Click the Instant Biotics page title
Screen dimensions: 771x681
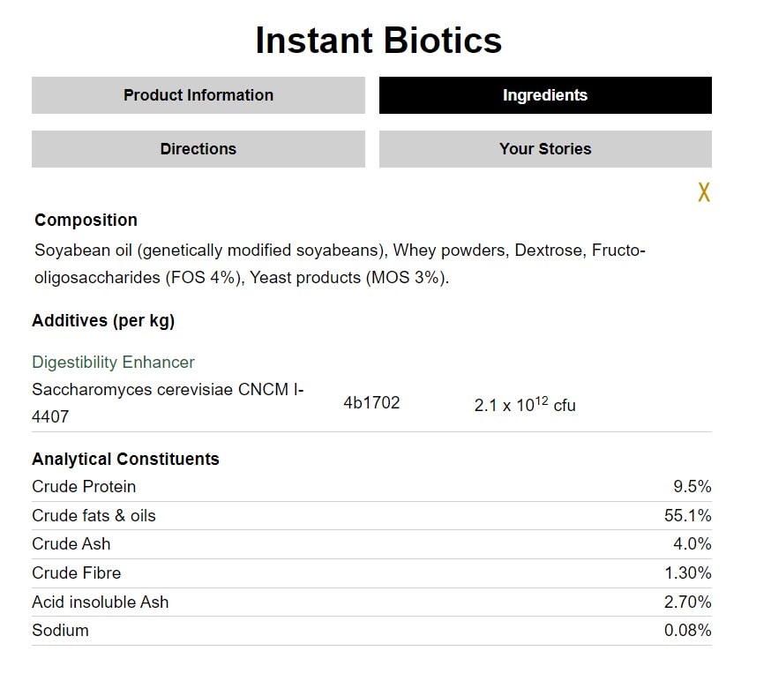point(378,41)
